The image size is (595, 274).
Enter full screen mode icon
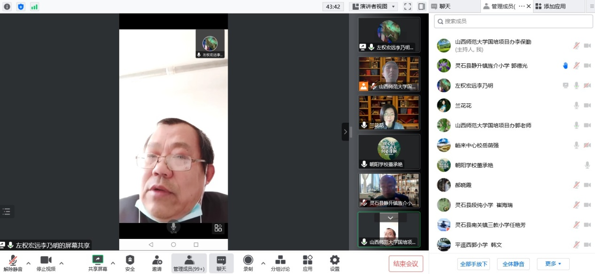(408, 7)
